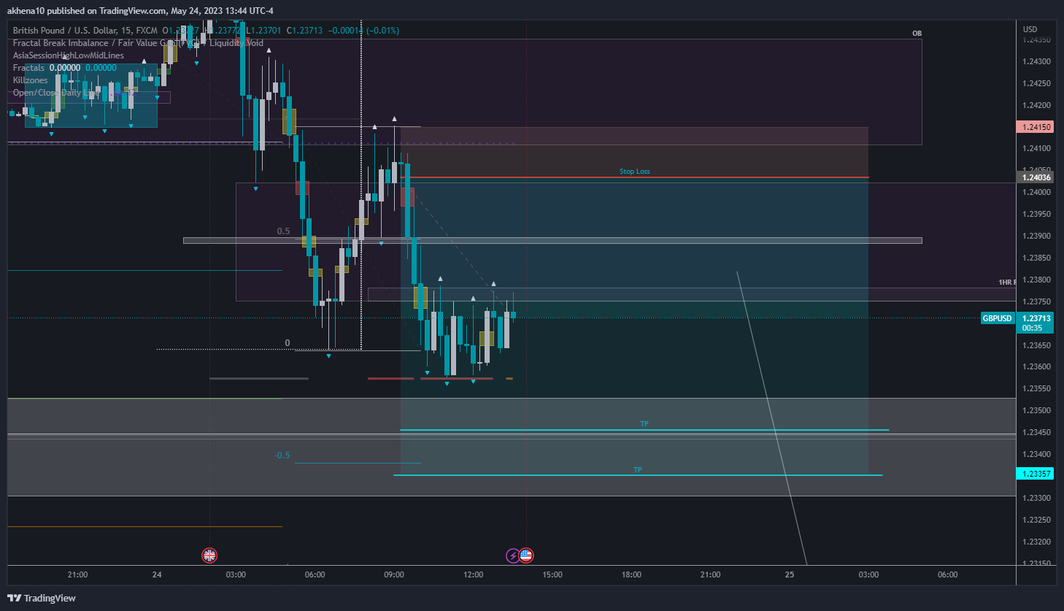The height and width of the screenshot is (611, 1064).
Task: Click the 1.23600 price axis value
Action: tap(1036, 367)
